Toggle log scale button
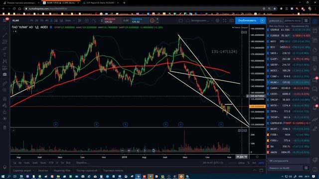Screen dimensions: 319x179 254,163
